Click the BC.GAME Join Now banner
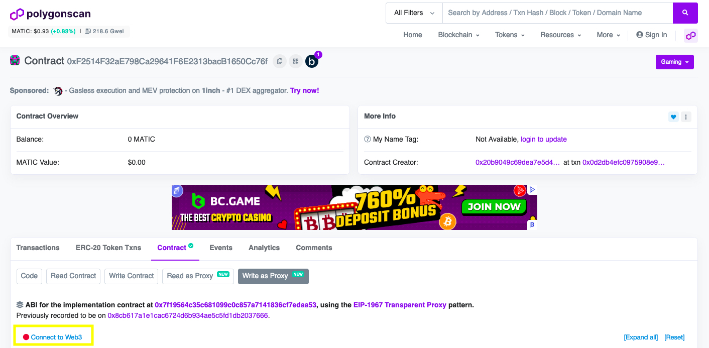 coord(354,207)
